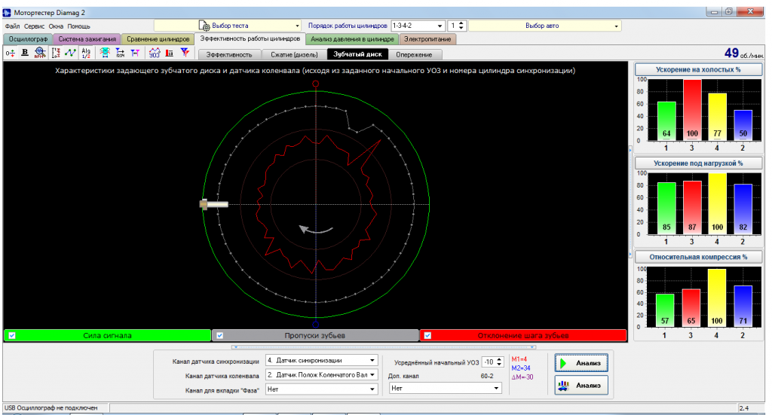Viewport: 772px width, 415px height.
Task: Click the M2=34 value text
Action: (521, 368)
